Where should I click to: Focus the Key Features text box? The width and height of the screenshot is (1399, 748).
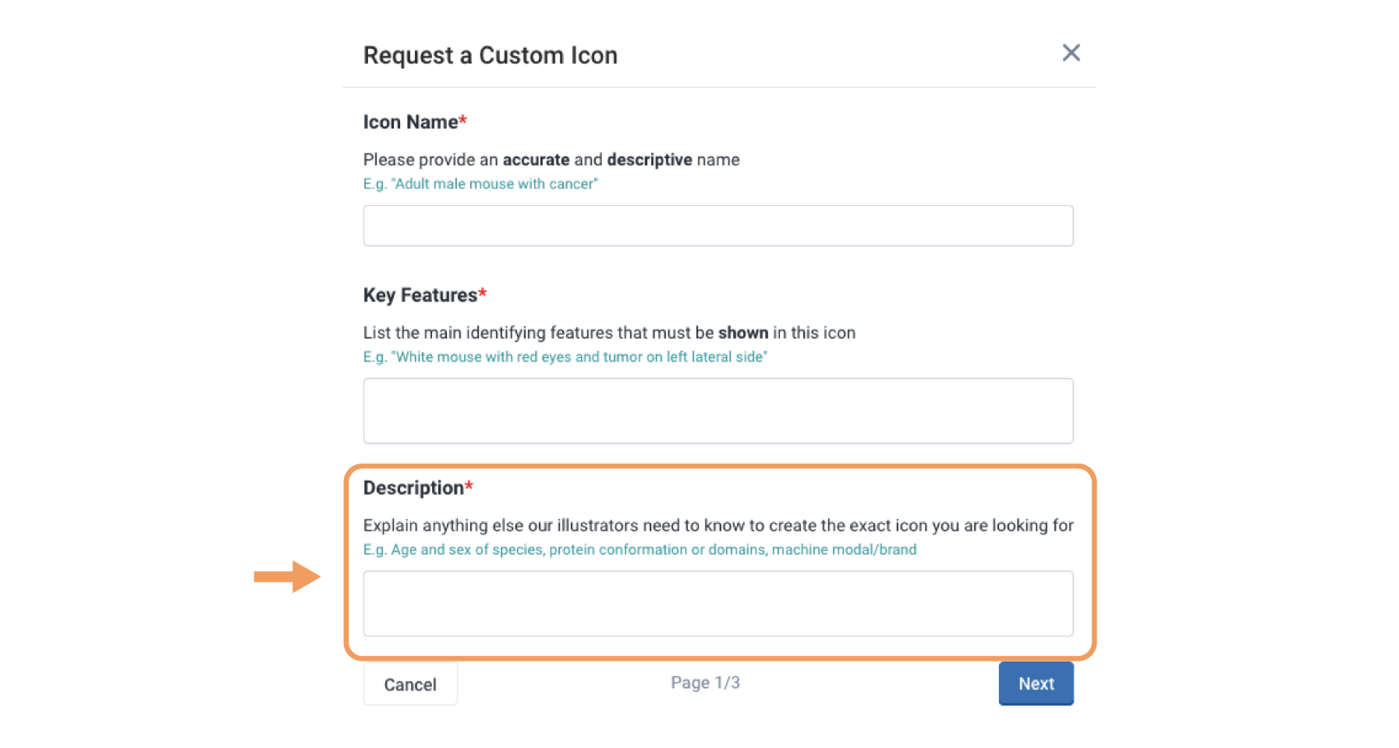(x=717, y=411)
